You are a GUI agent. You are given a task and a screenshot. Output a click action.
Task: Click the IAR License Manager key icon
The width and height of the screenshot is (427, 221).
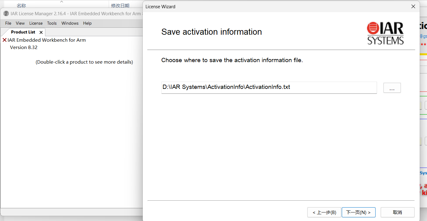(6, 13)
